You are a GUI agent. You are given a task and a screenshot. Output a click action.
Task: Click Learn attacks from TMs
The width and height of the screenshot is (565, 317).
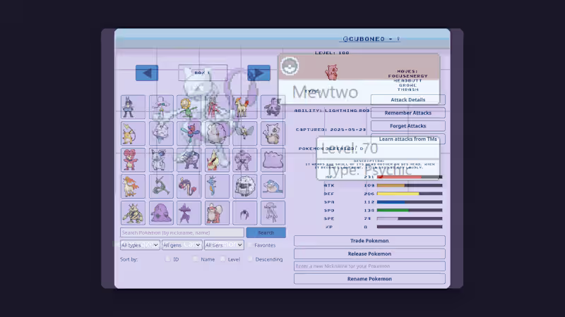coord(408,139)
